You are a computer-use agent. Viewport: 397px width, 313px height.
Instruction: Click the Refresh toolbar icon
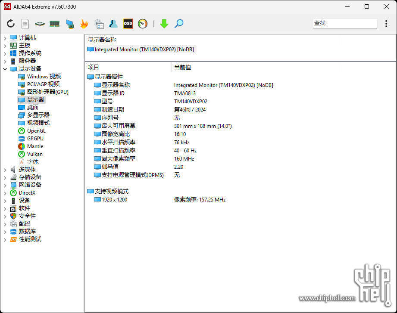(x=11, y=24)
